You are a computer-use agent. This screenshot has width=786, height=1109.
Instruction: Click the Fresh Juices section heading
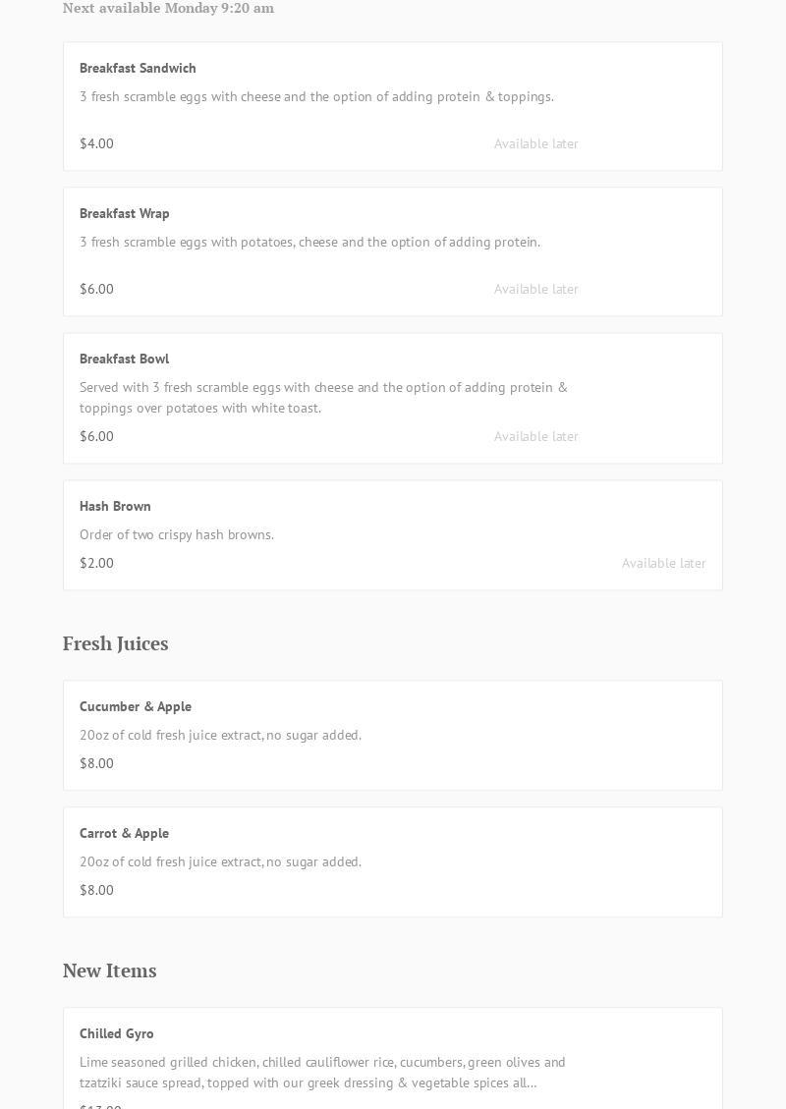tap(116, 643)
